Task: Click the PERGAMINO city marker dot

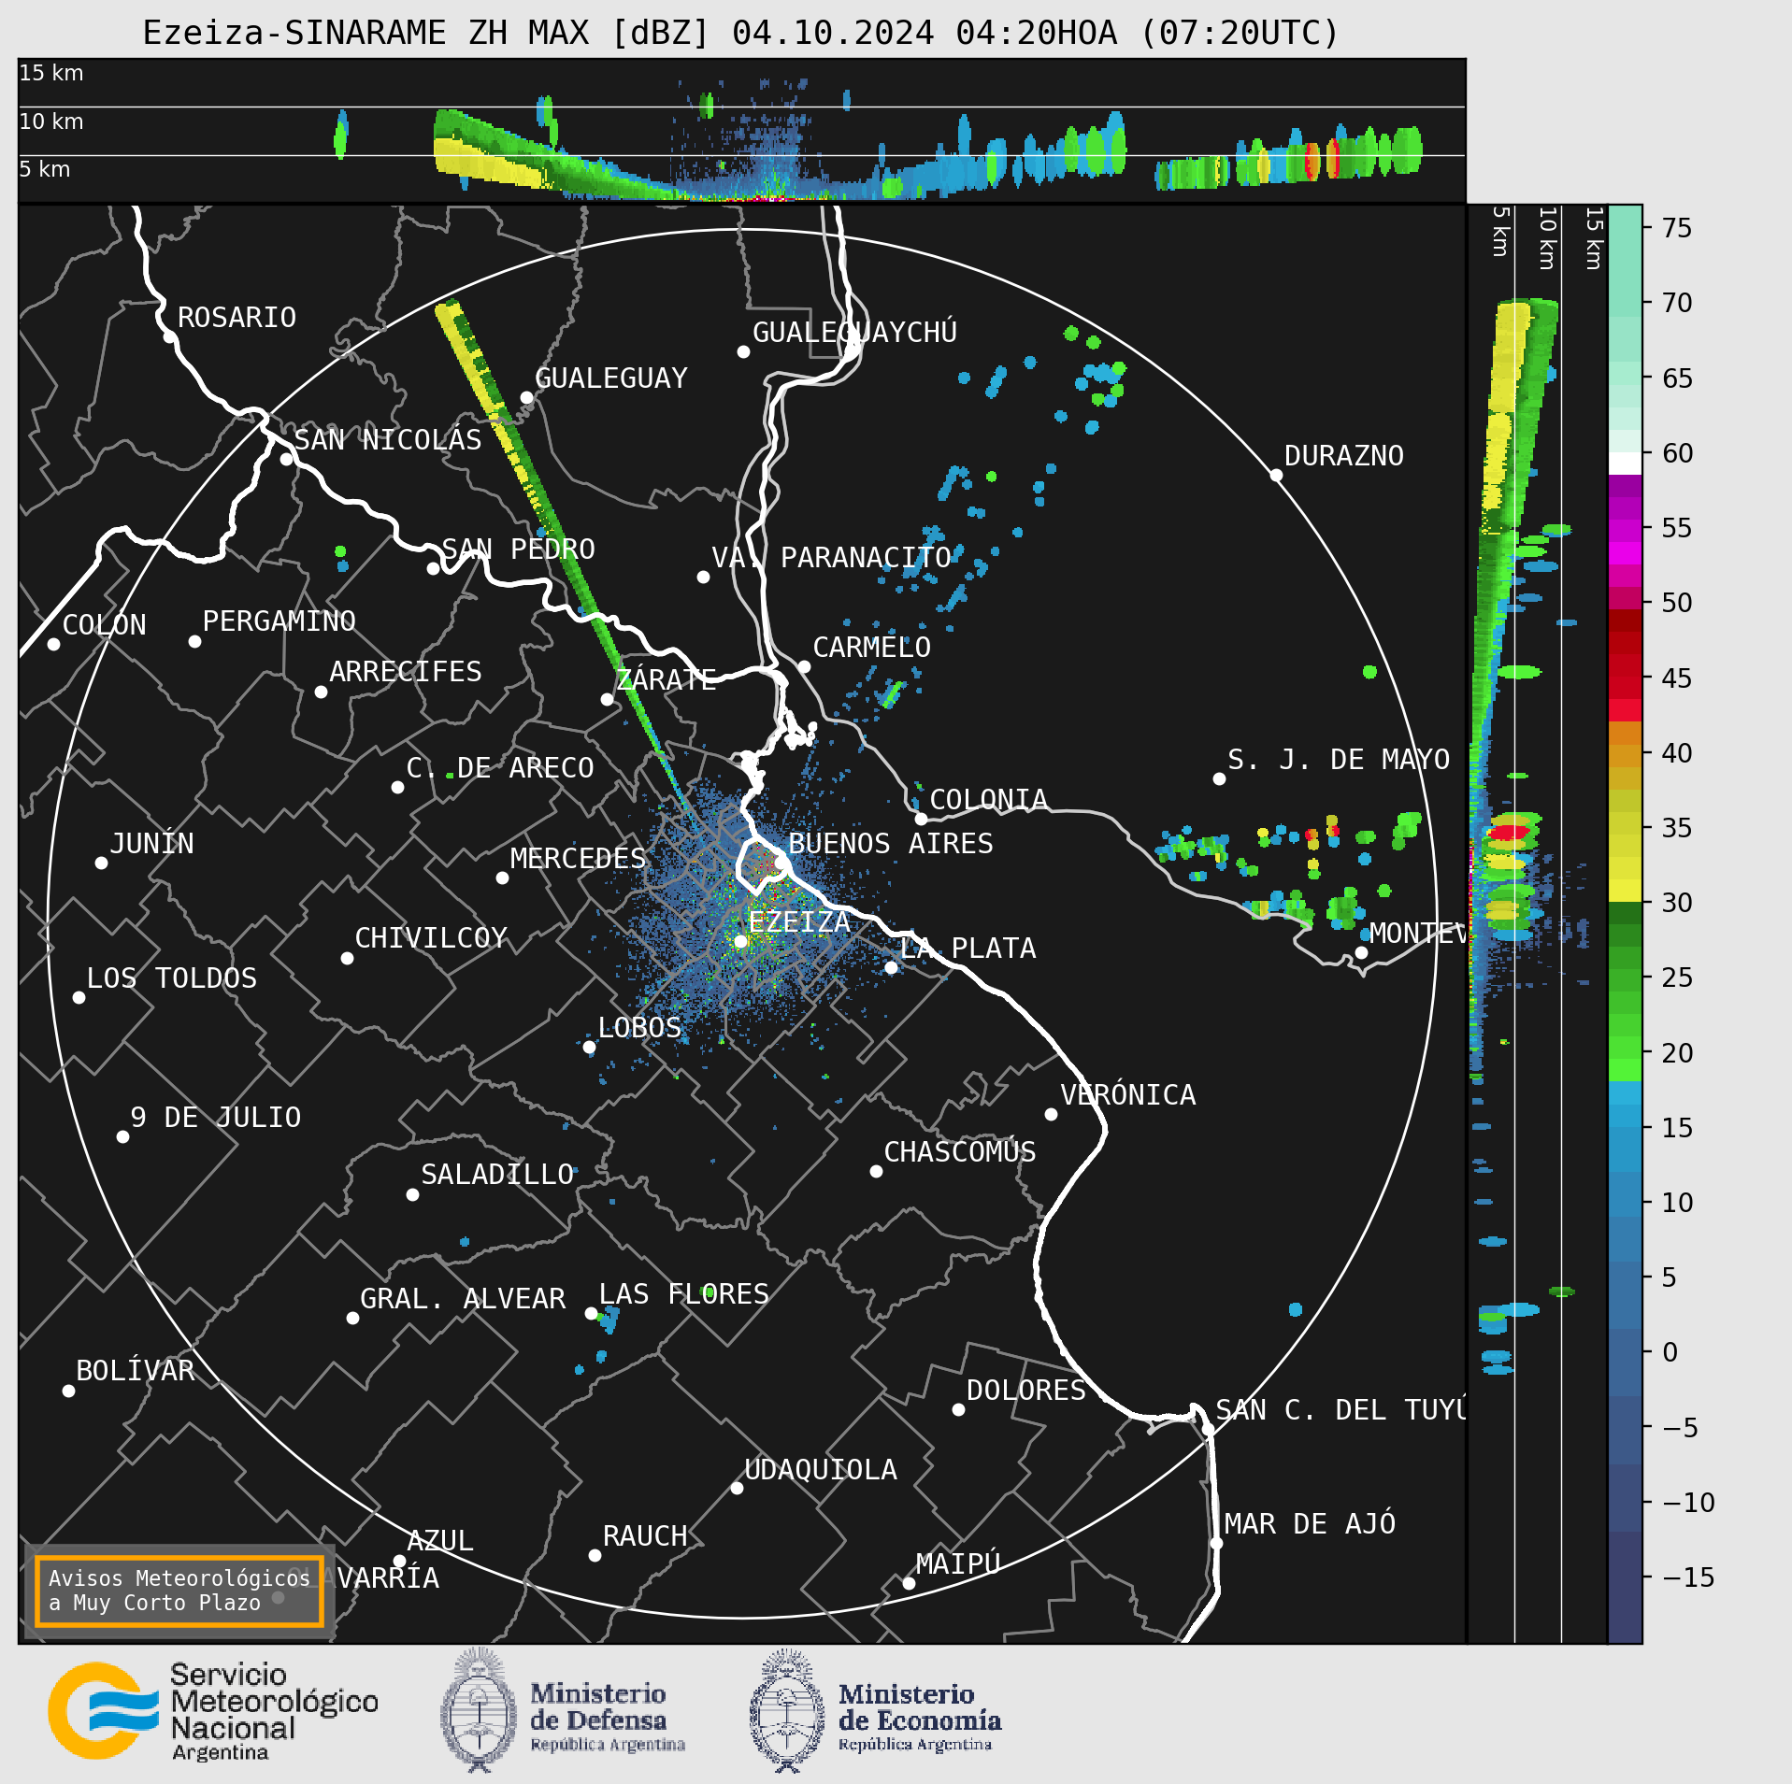Action: coord(194,641)
